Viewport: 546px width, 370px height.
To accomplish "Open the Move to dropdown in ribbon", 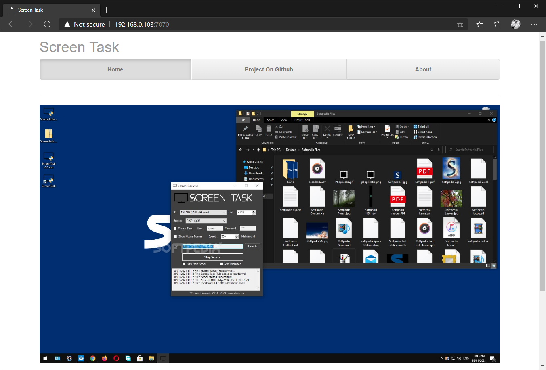I will coord(305,132).
